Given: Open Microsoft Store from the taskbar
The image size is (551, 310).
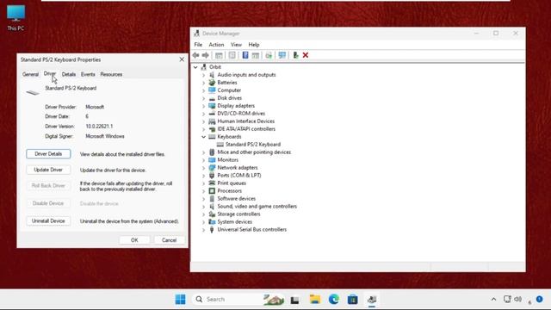Looking at the screenshot, I should click(352, 299).
